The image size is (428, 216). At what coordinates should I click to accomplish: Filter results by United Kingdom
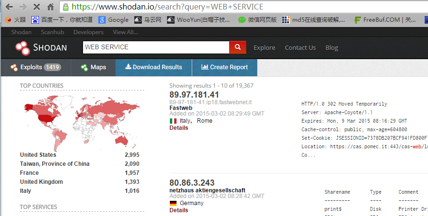point(41,182)
